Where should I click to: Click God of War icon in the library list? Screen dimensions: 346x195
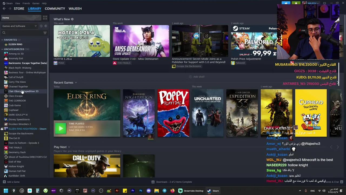(6, 162)
